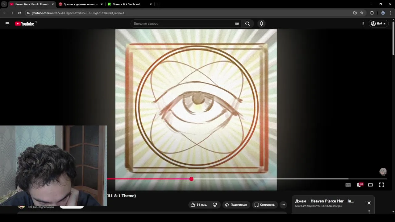View site information icon in address bar
The width and height of the screenshot is (395, 222).
pos(28,13)
